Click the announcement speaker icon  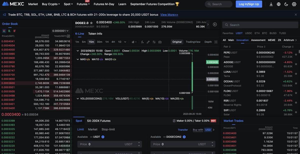pyautogui.click(x=4, y=15)
